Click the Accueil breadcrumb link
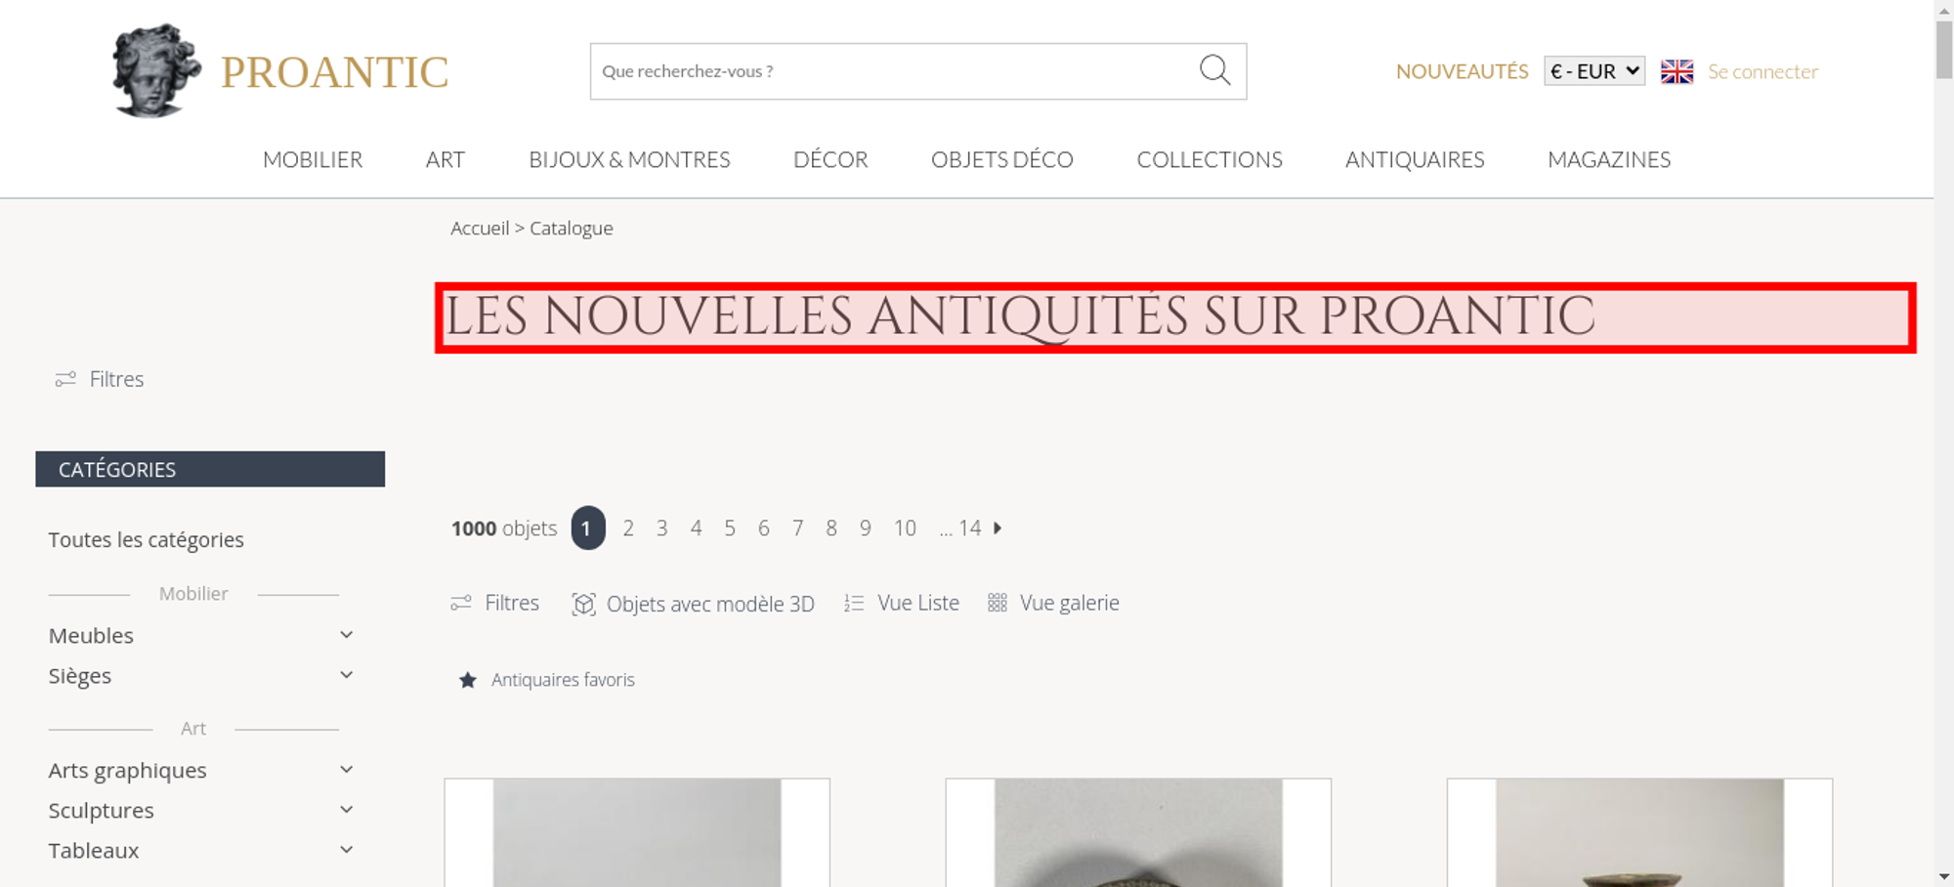 point(480,228)
